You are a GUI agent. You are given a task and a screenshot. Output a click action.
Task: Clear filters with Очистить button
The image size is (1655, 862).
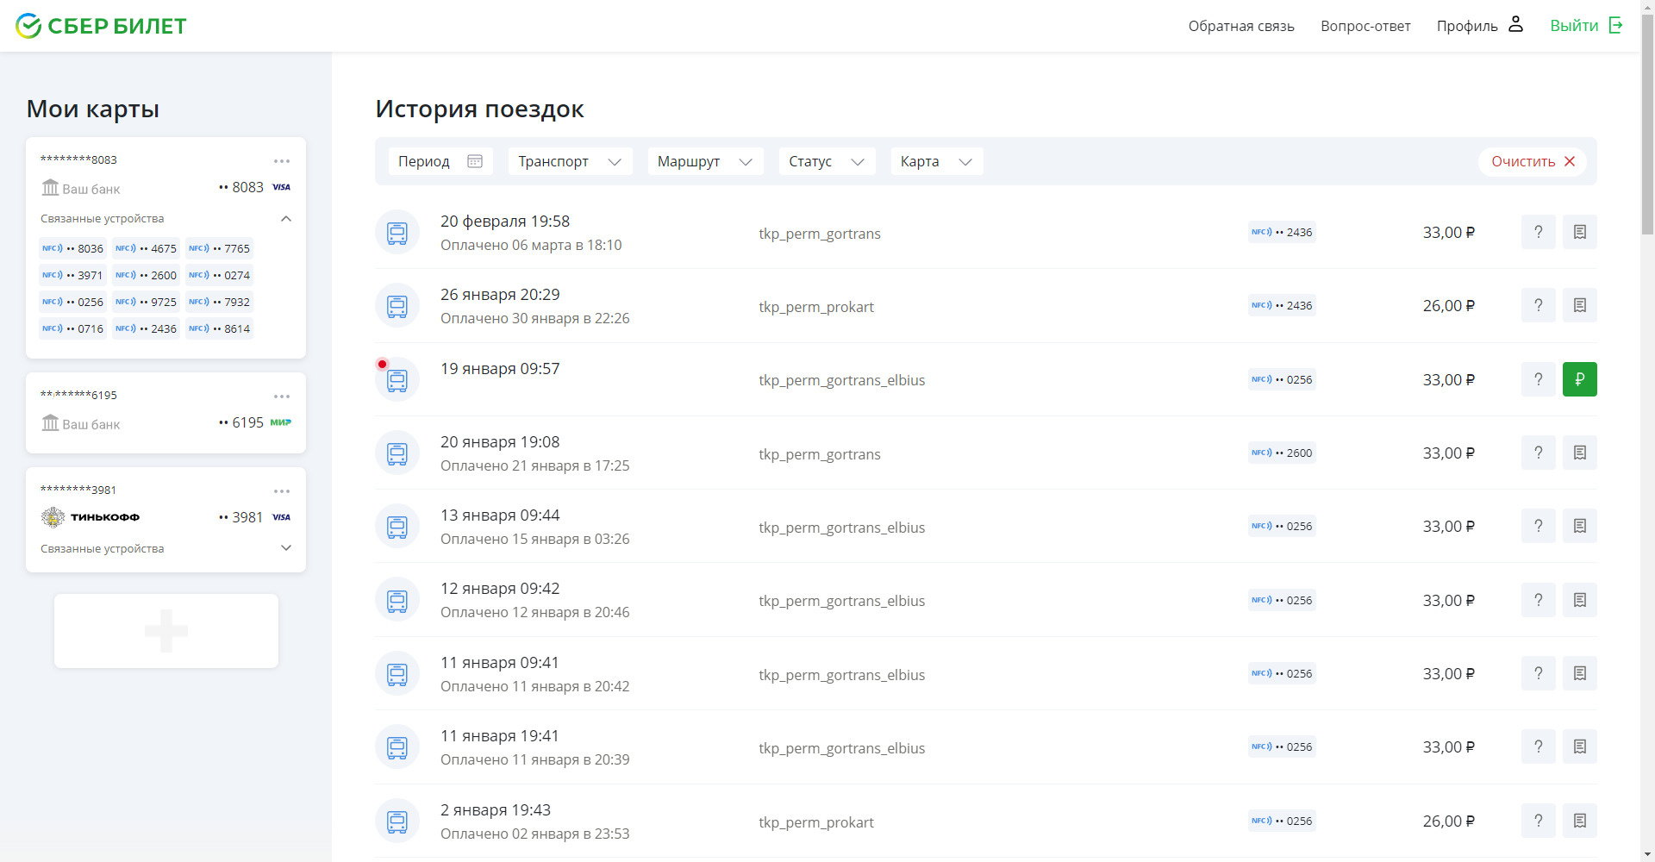pyautogui.click(x=1533, y=161)
